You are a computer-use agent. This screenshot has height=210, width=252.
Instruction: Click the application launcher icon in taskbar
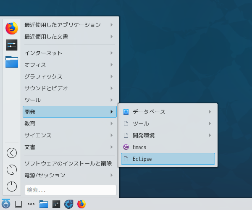6,204
